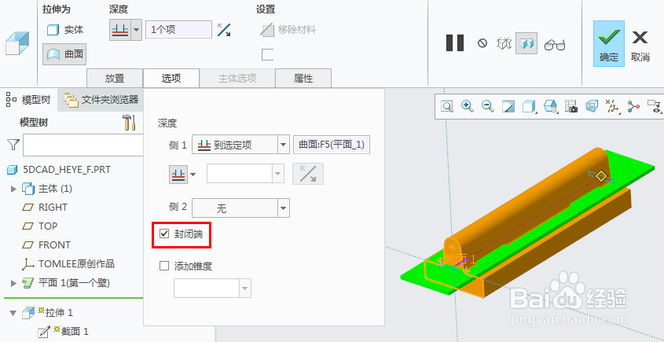Open the Properties (属性) tab
Screen dimensions: 664x342
tap(303, 79)
